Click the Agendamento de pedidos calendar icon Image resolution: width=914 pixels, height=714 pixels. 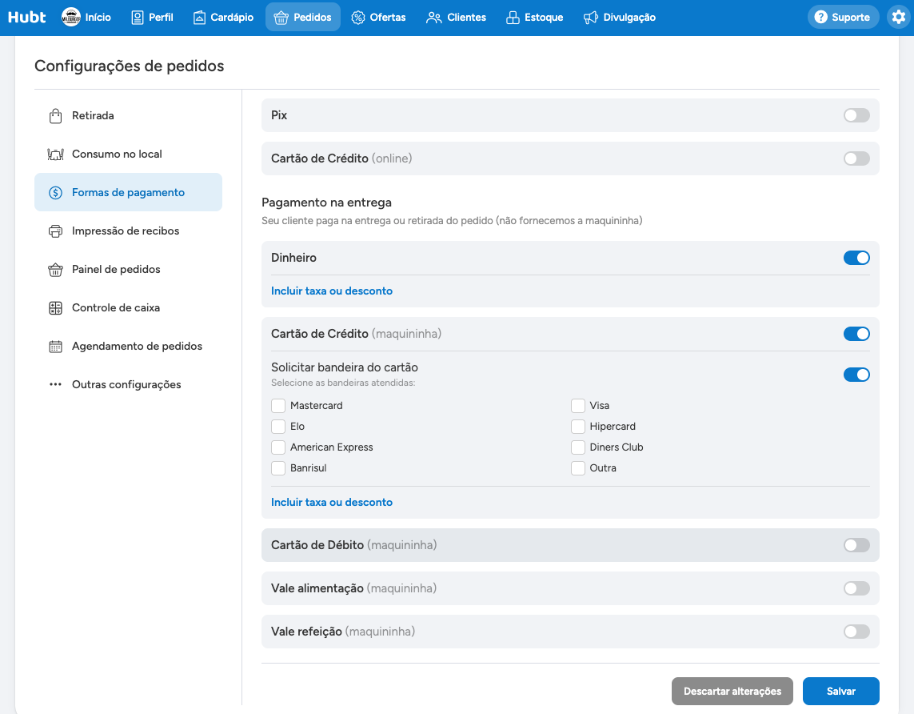tap(55, 347)
